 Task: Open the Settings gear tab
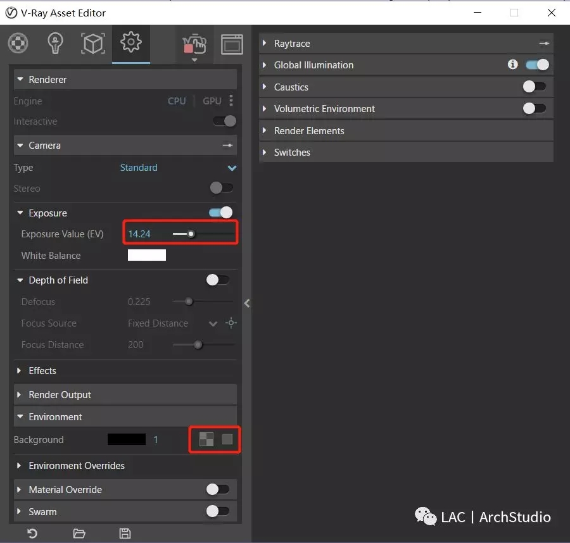point(131,42)
